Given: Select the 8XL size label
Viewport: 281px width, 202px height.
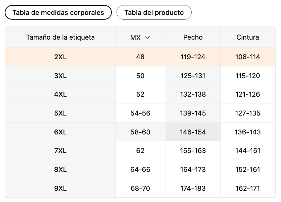Looking at the screenshot, I should 60,170.
